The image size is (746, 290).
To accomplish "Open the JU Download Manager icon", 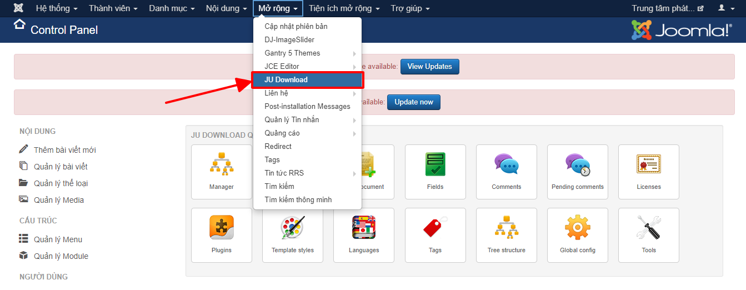I will coord(222,172).
